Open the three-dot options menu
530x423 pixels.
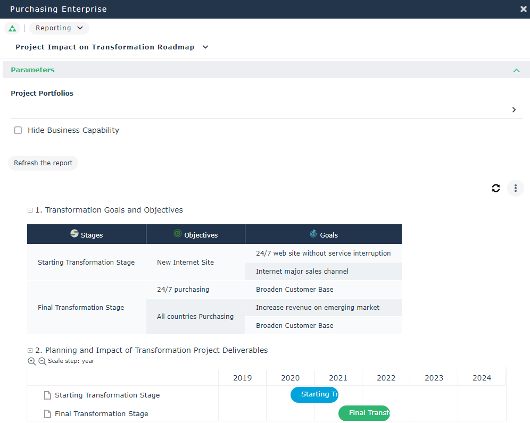coord(516,188)
